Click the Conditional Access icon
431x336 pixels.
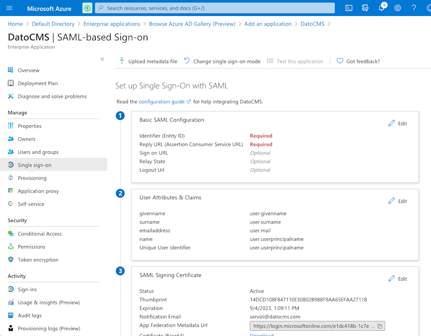[11, 233]
